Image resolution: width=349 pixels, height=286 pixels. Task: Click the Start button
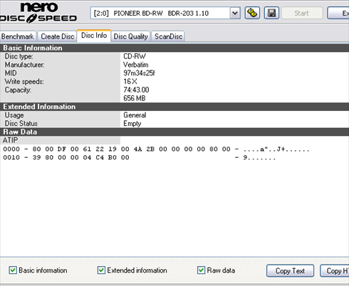coord(302,13)
